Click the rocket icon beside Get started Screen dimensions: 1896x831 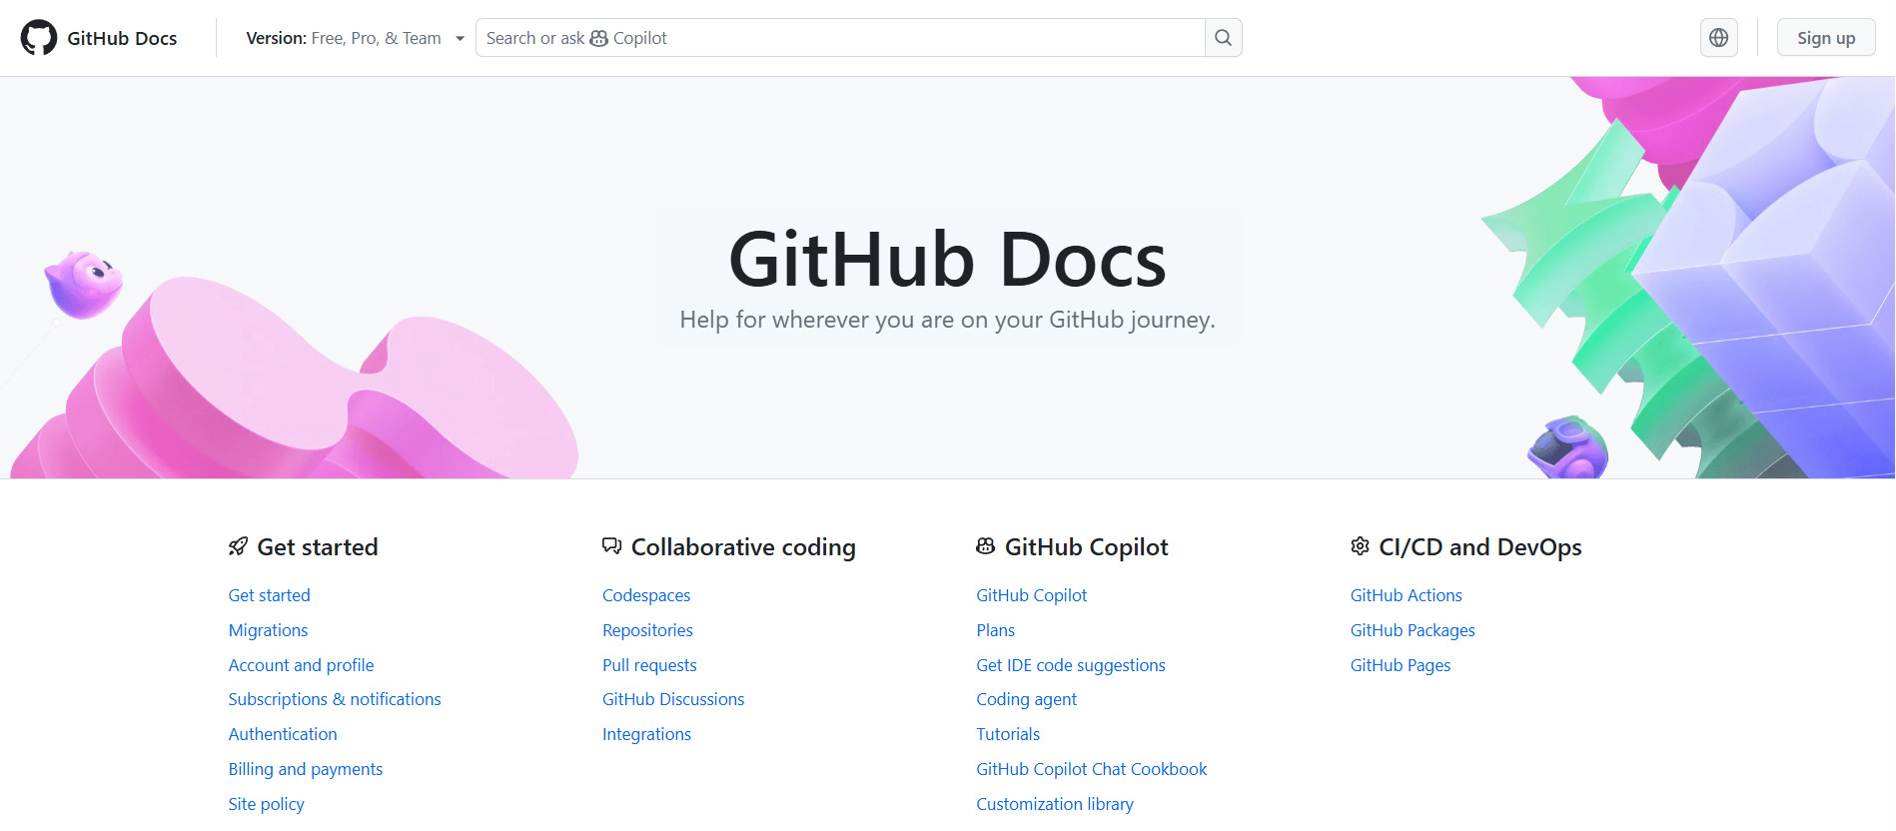[238, 546]
